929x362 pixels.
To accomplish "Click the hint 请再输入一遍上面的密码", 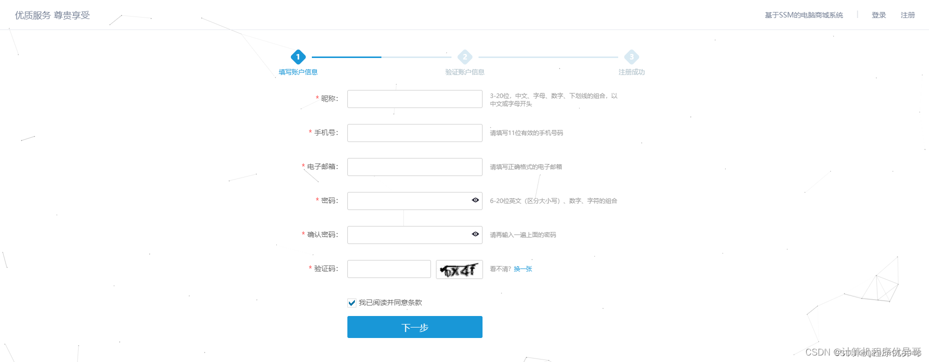I will pos(523,235).
